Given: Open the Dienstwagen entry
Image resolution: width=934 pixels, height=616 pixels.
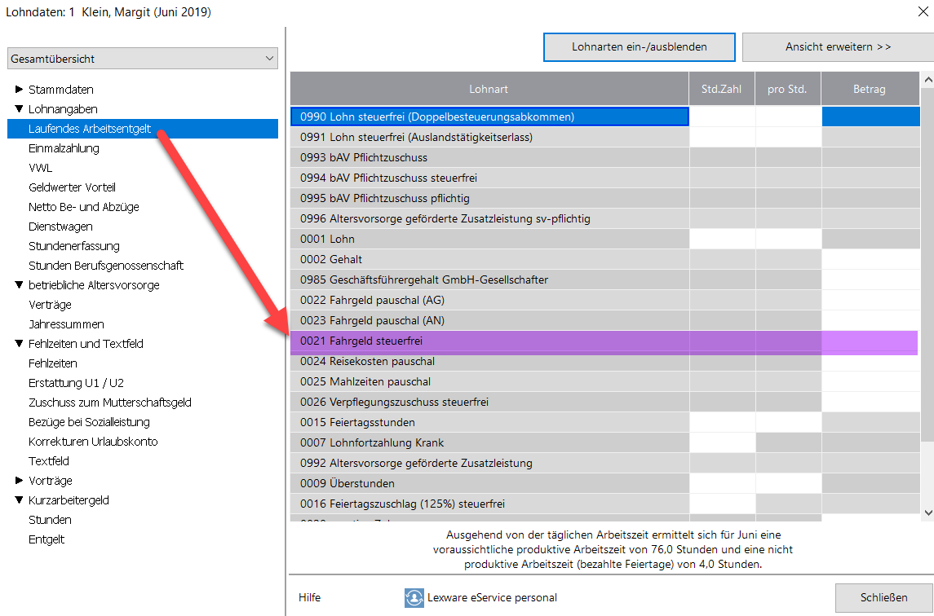Looking at the screenshot, I should point(60,227).
